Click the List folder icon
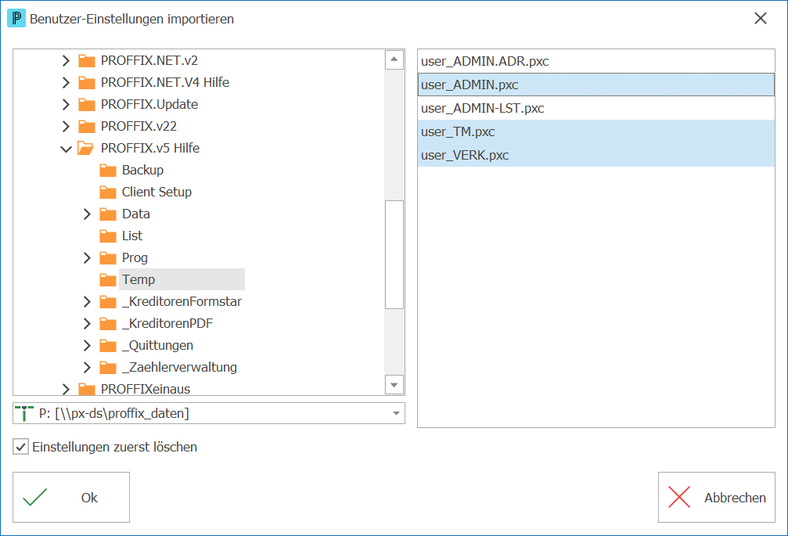Viewport: 788px width, 536px height. click(107, 236)
